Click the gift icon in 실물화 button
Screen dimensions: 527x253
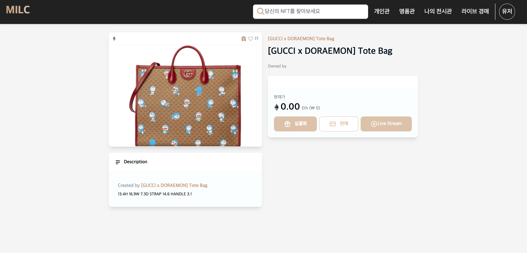tap(287, 124)
